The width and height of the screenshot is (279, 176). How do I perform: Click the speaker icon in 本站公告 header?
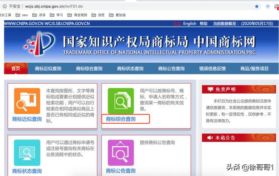tap(210, 138)
